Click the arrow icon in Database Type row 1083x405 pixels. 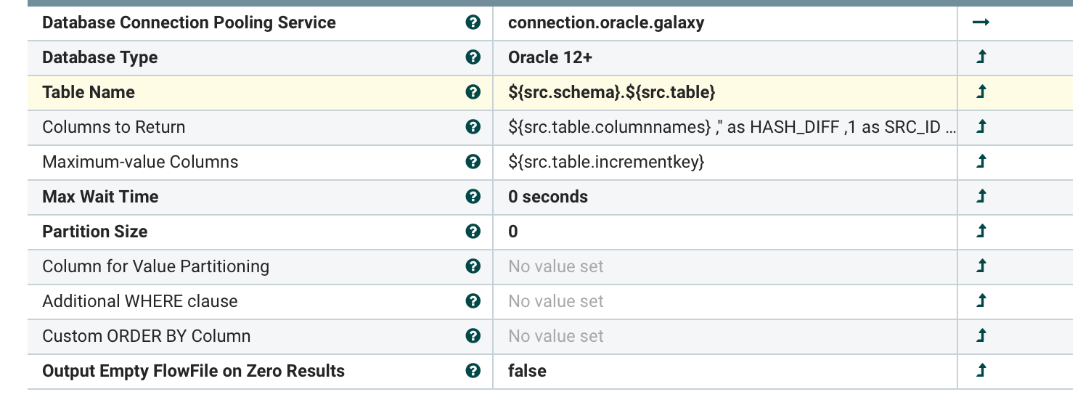click(981, 57)
